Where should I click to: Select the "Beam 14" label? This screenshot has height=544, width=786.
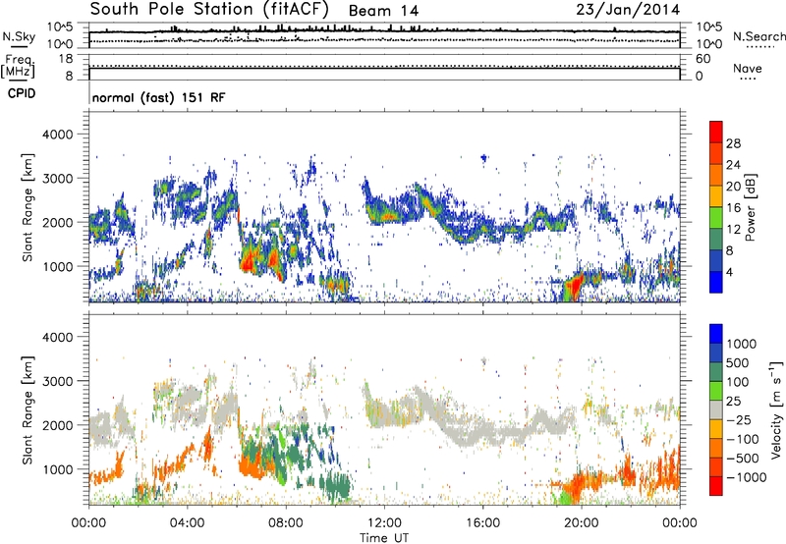(x=383, y=11)
